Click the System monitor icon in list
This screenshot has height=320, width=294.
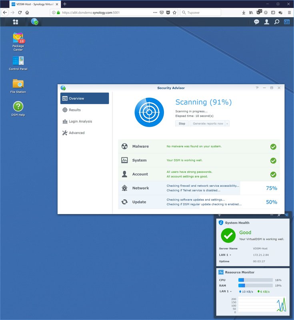(124, 160)
